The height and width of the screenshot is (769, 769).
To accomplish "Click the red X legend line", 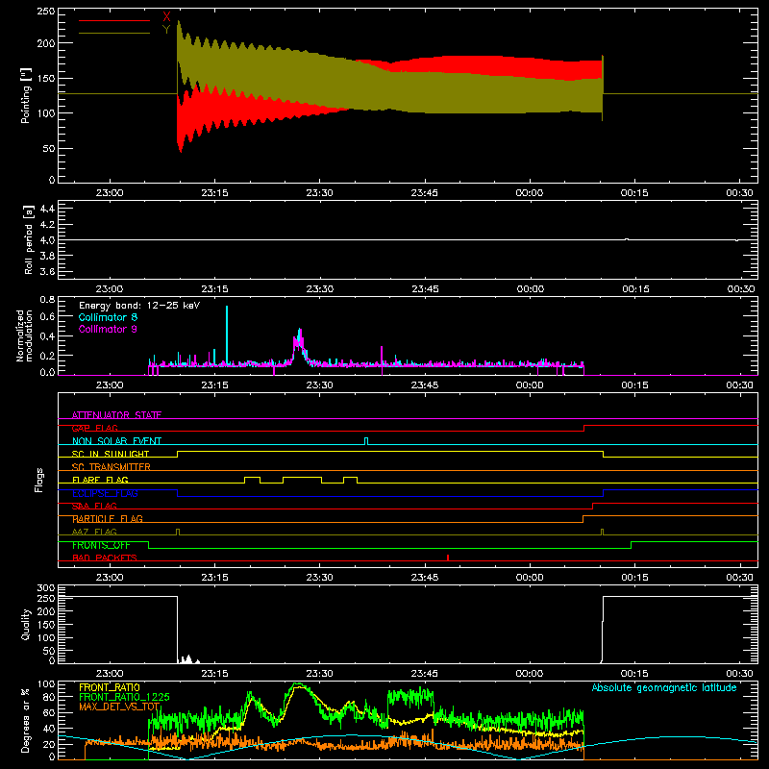I will point(114,20).
